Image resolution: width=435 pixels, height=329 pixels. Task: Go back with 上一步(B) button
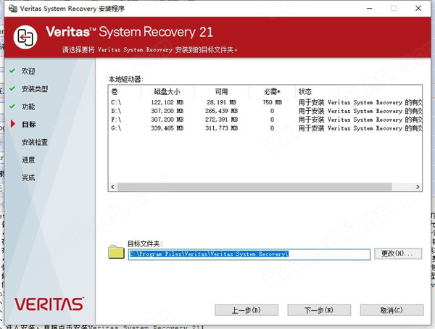coord(246,310)
